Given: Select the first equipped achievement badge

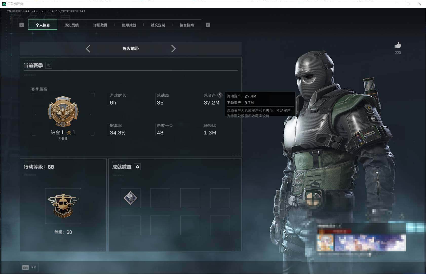Looking at the screenshot, I should pyautogui.click(x=131, y=198).
